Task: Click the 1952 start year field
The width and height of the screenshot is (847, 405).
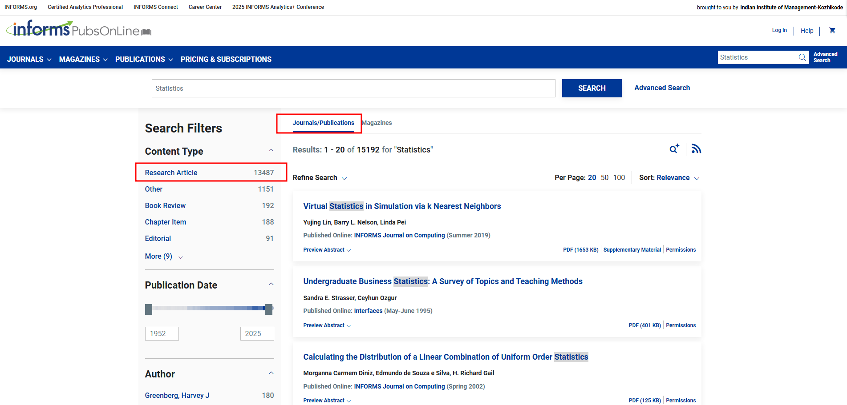Action: [162, 333]
